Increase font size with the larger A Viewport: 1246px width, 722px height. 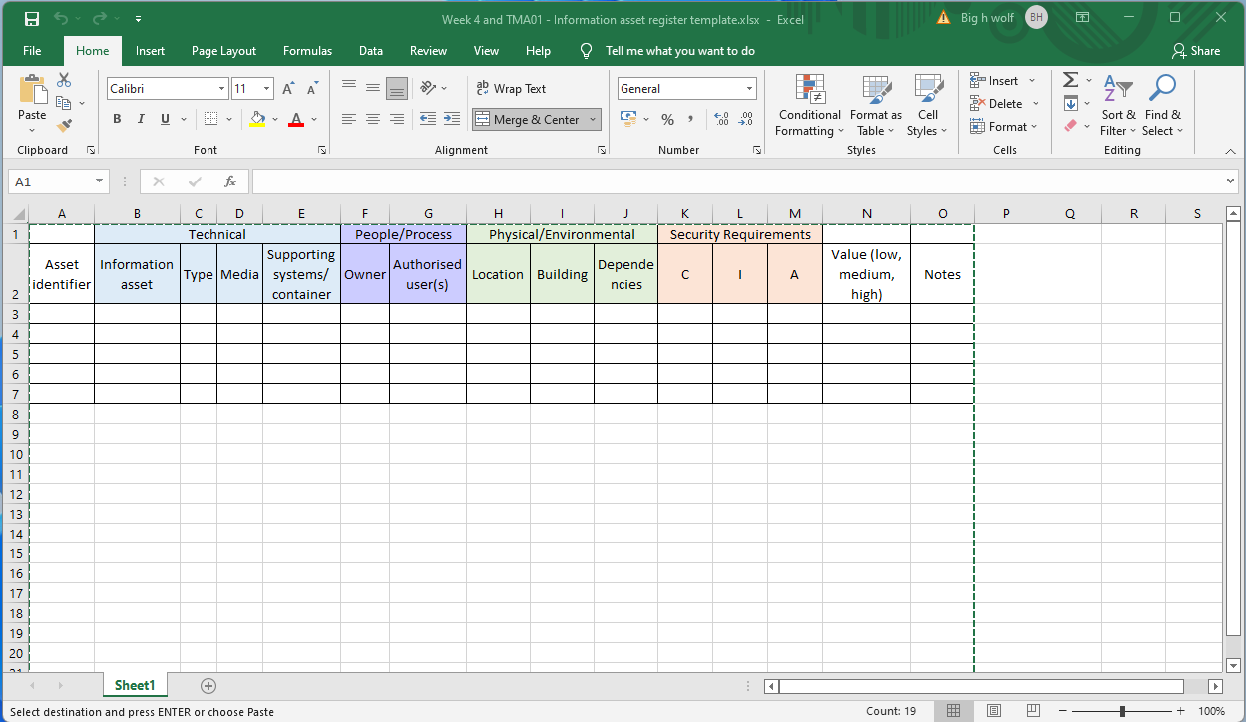[x=288, y=89]
